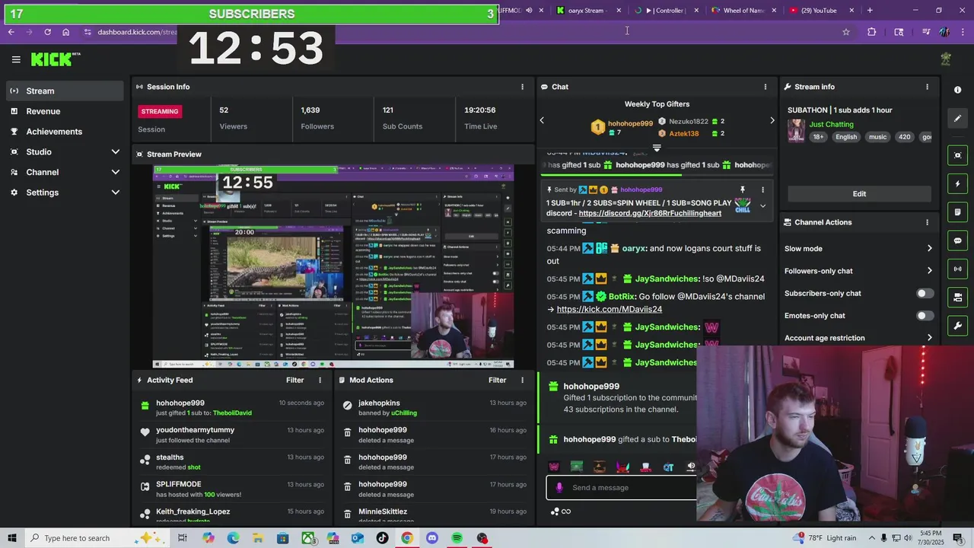Image resolution: width=974 pixels, height=548 pixels.
Task: Open Mod Actions three-dot menu
Action: (x=522, y=380)
